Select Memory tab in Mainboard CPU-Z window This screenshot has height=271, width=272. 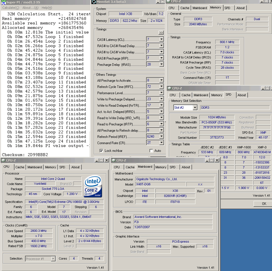click(x=160, y=167)
